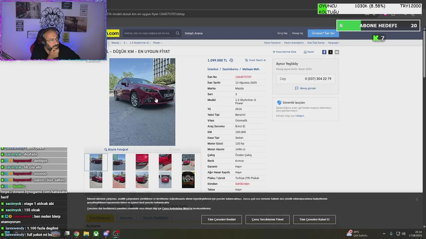Click seller name Aynur Yeşilköy
The width and height of the screenshot is (426, 239).
coord(287,64)
